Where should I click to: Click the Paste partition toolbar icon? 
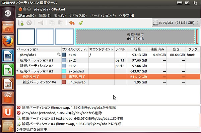pyautogui.click(x=60, y=23)
